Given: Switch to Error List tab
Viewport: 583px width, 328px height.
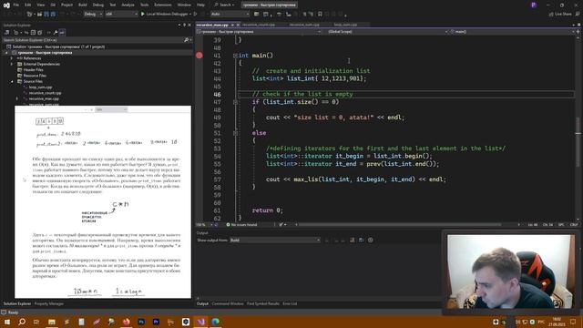Looking at the screenshot, I should (290, 303).
